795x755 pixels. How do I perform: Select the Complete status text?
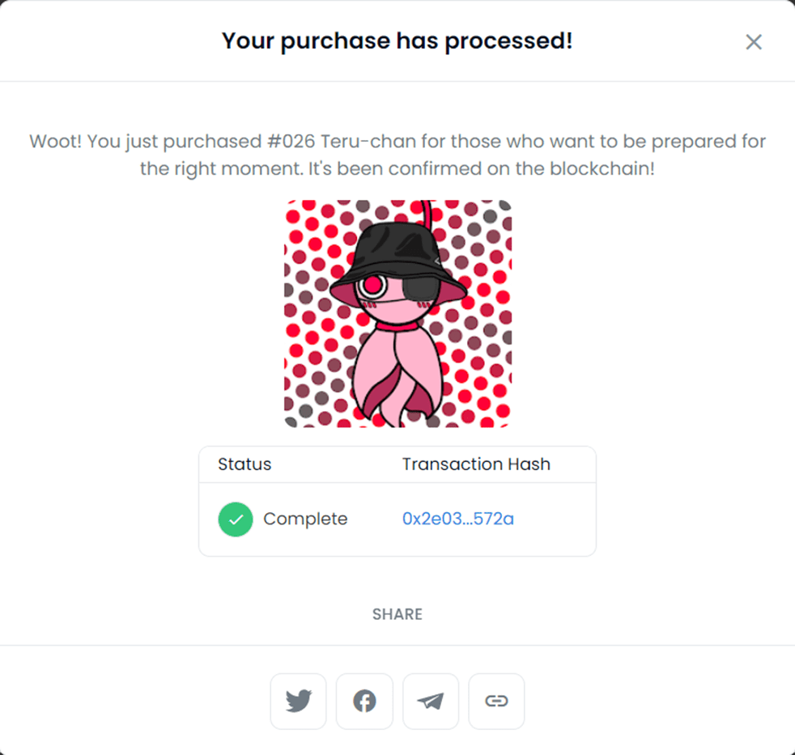tap(305, 519)
